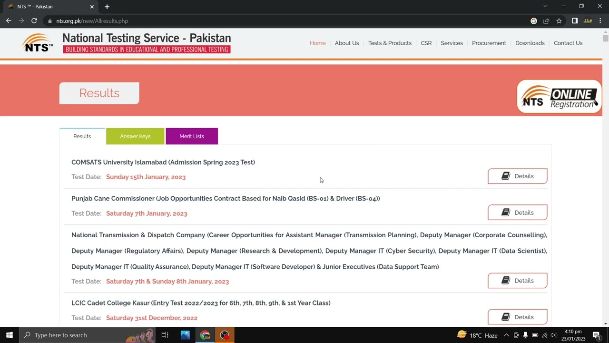Switch to Merit Lists tab

click(192, 136)
